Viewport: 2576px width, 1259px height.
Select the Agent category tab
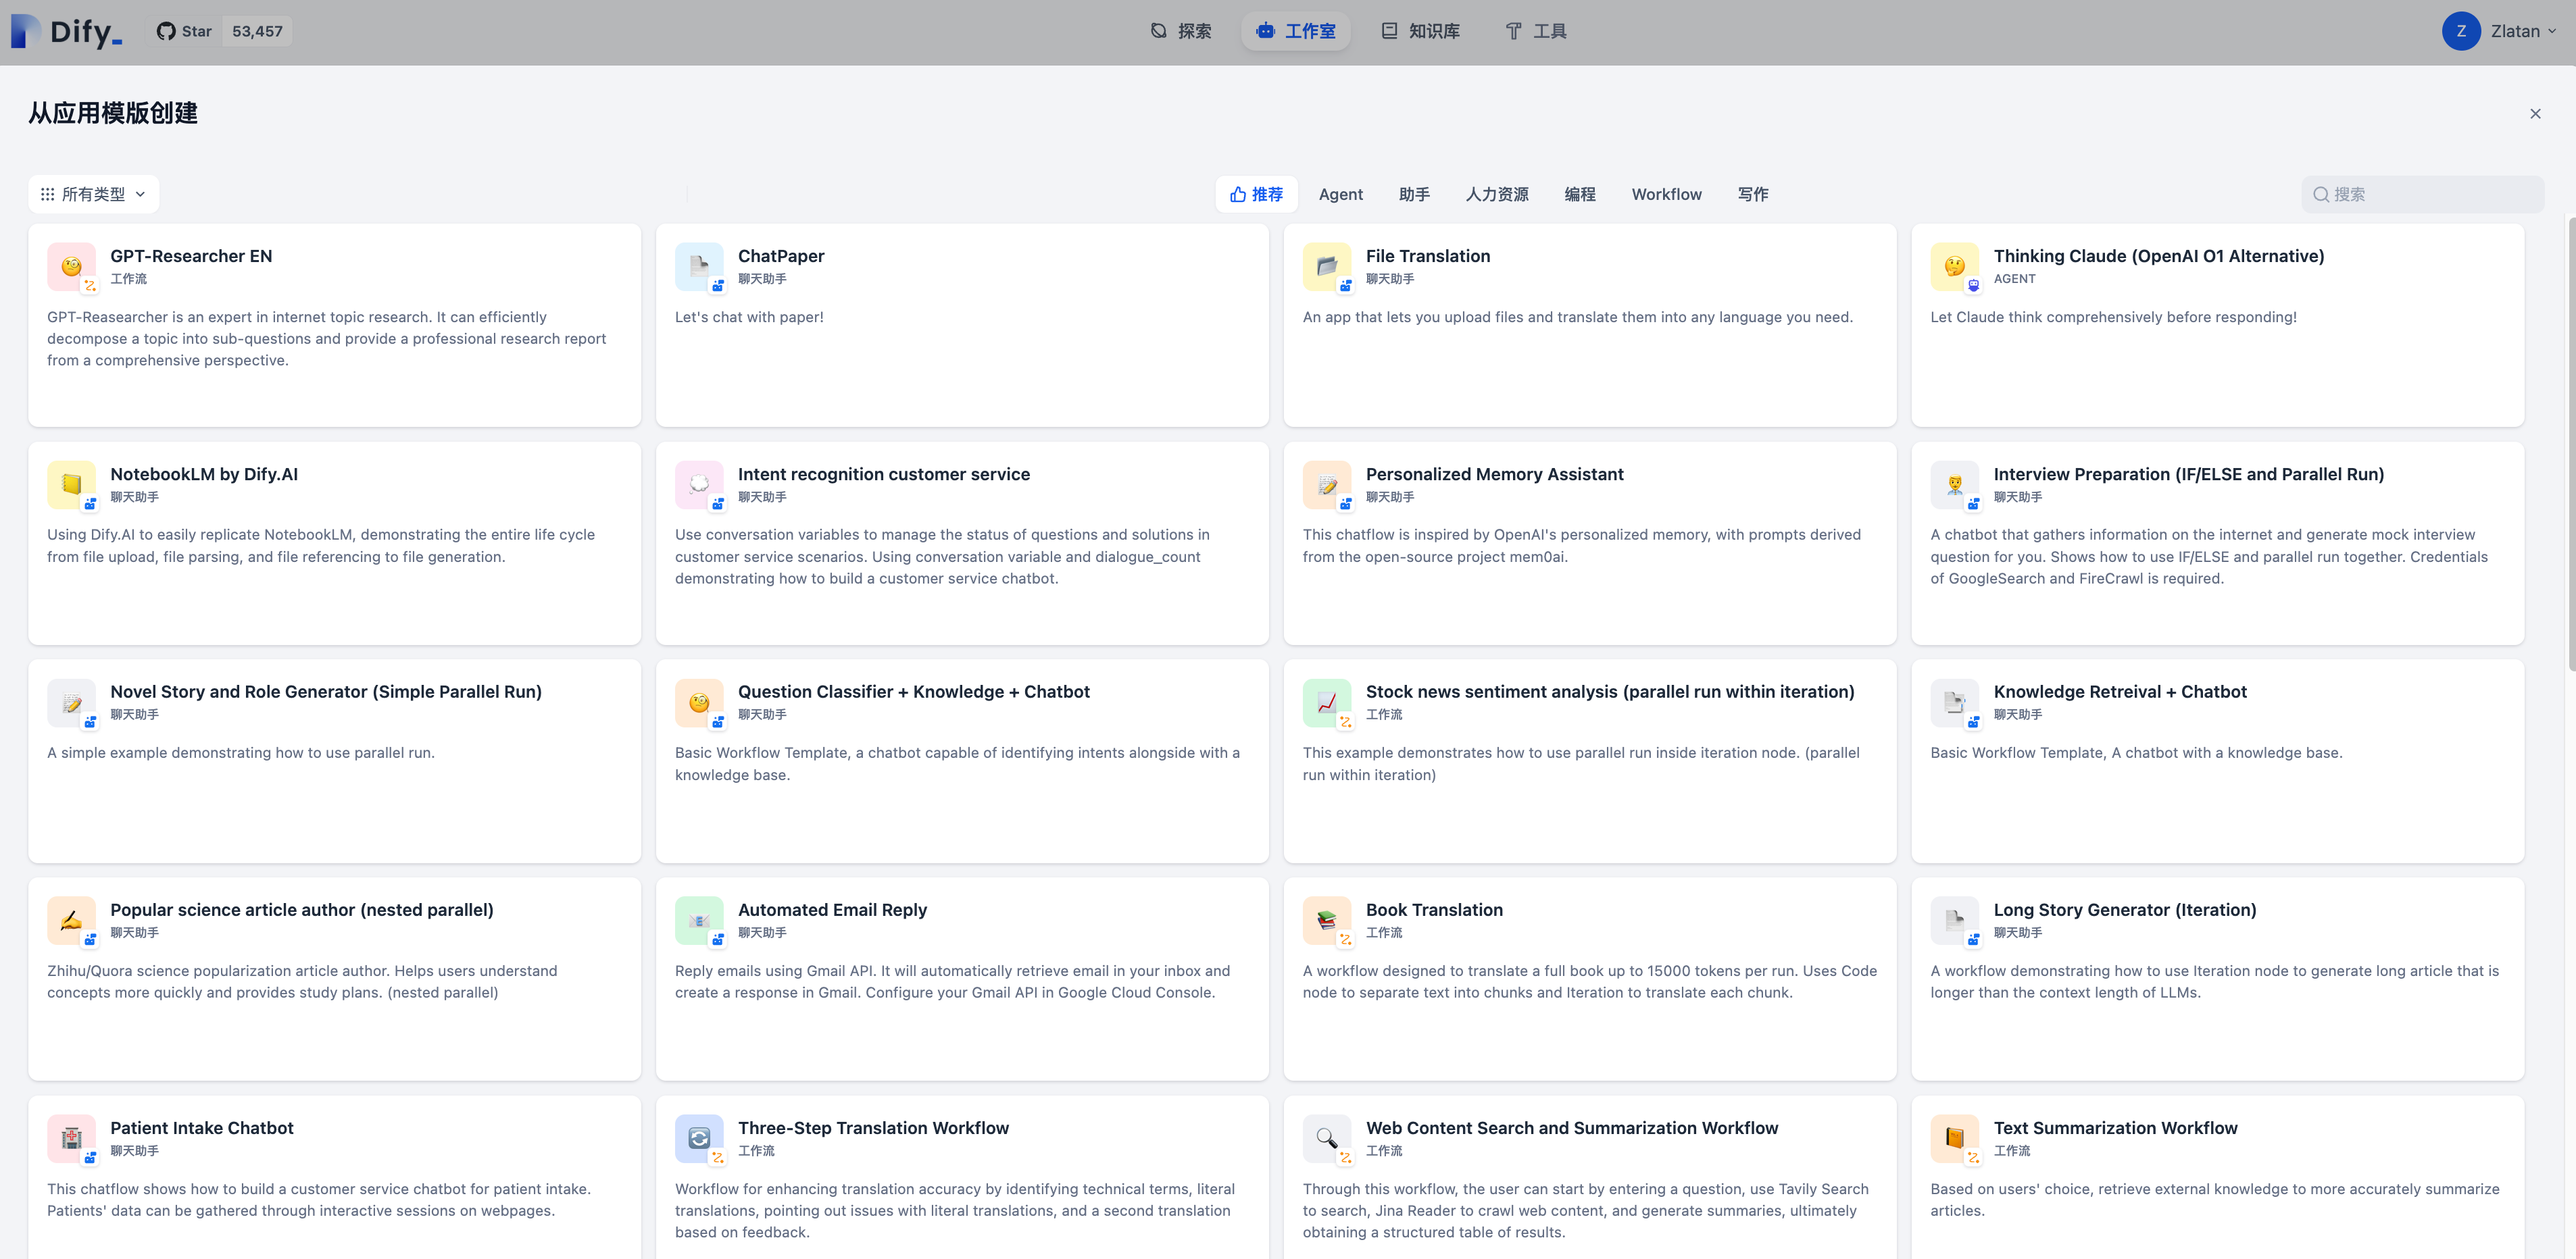pyautogui.click(x=1340, y=194)
